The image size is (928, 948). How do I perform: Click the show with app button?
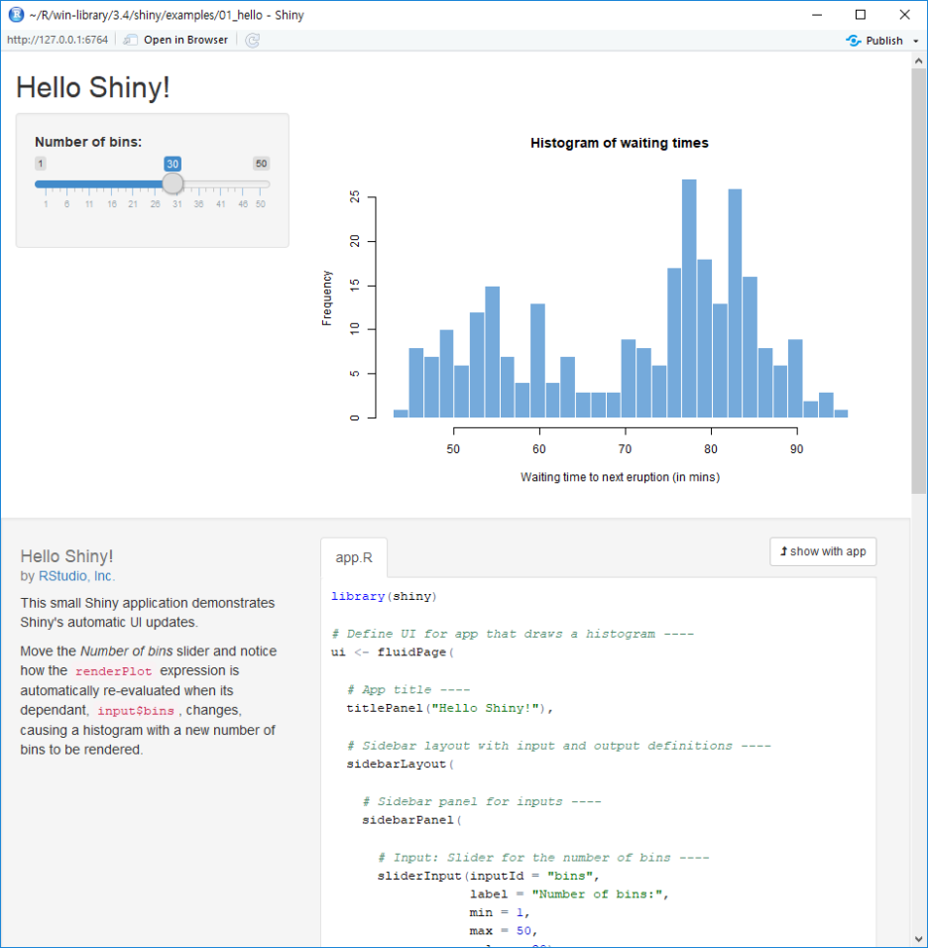823,551
